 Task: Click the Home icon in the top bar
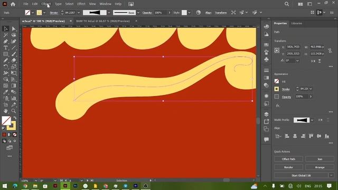click(13, 4)
